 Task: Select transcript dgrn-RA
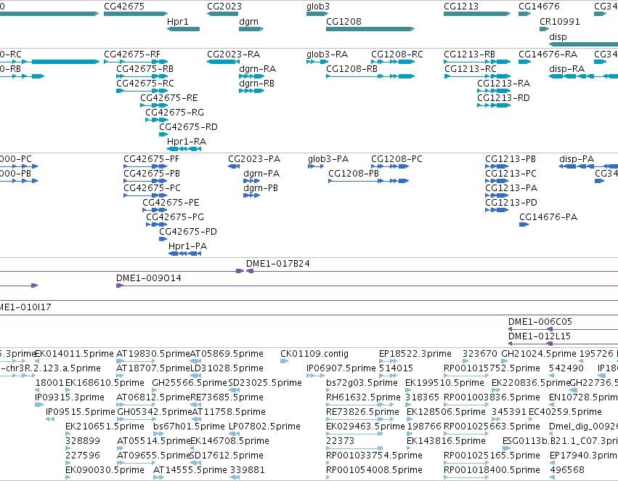tap(251, 76)
